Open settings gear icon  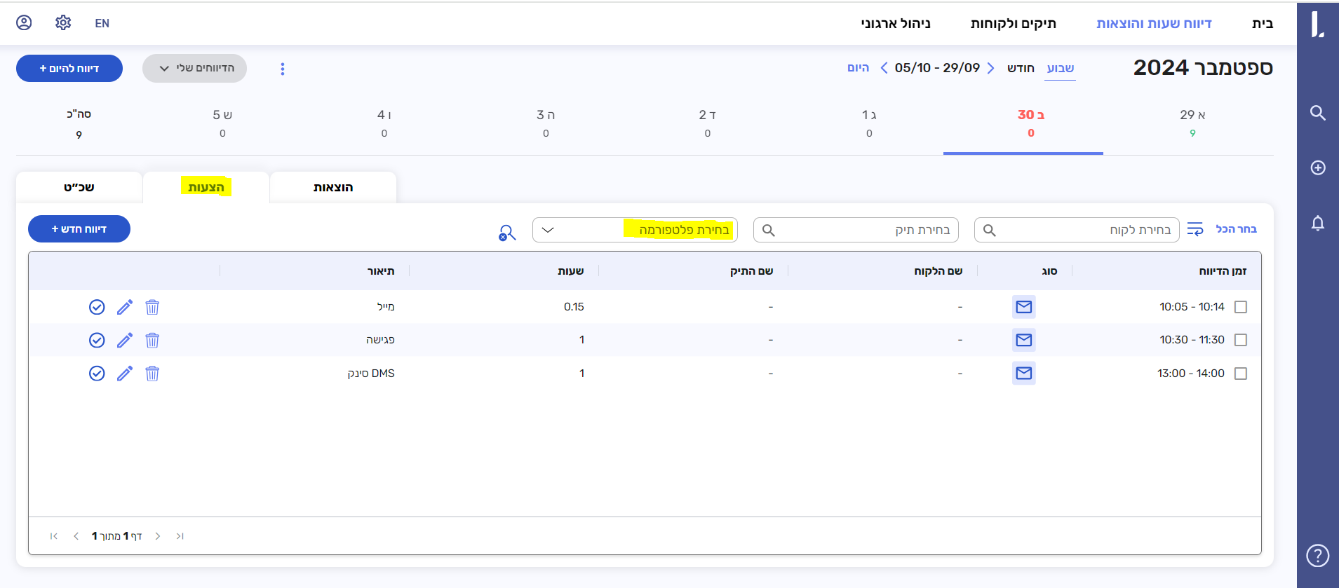pos(63,23)
